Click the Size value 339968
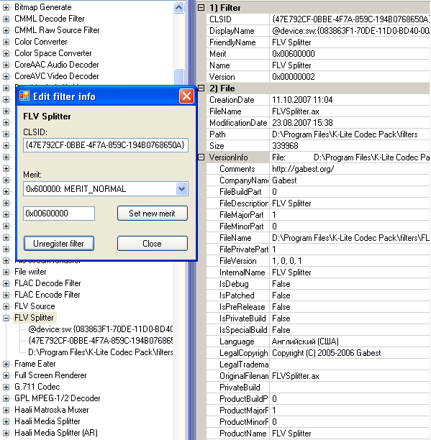The height and width of the screenshot is (440, 431). click(285, 146)
